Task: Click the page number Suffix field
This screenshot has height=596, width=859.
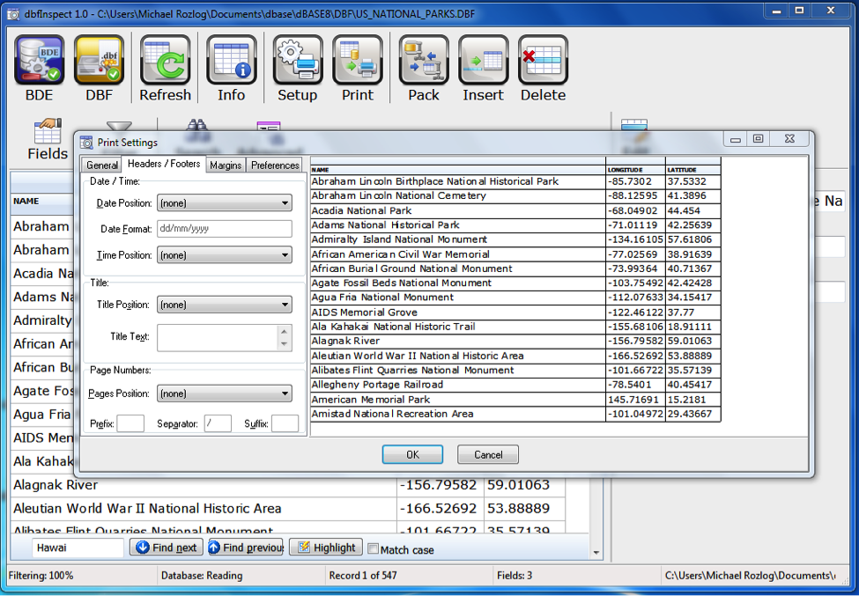Action: (x=285, y=423)
